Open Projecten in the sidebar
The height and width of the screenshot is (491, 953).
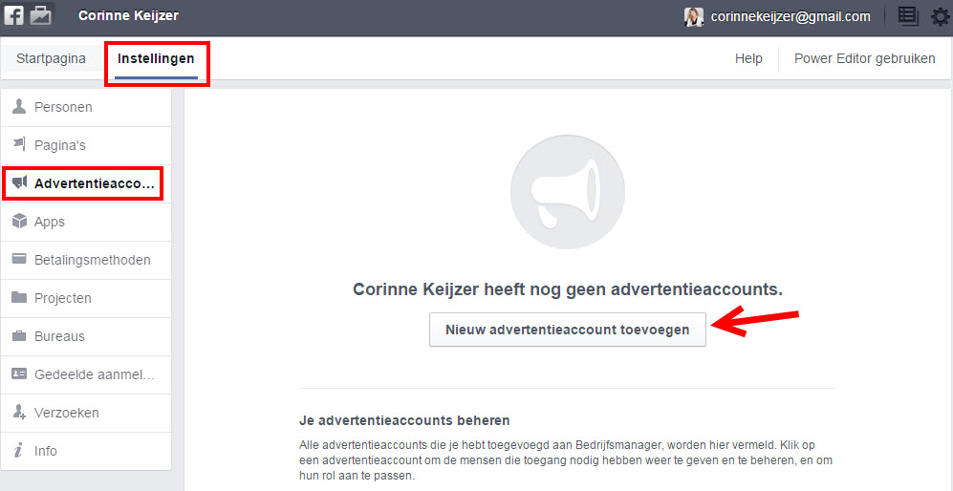[86, 298]
